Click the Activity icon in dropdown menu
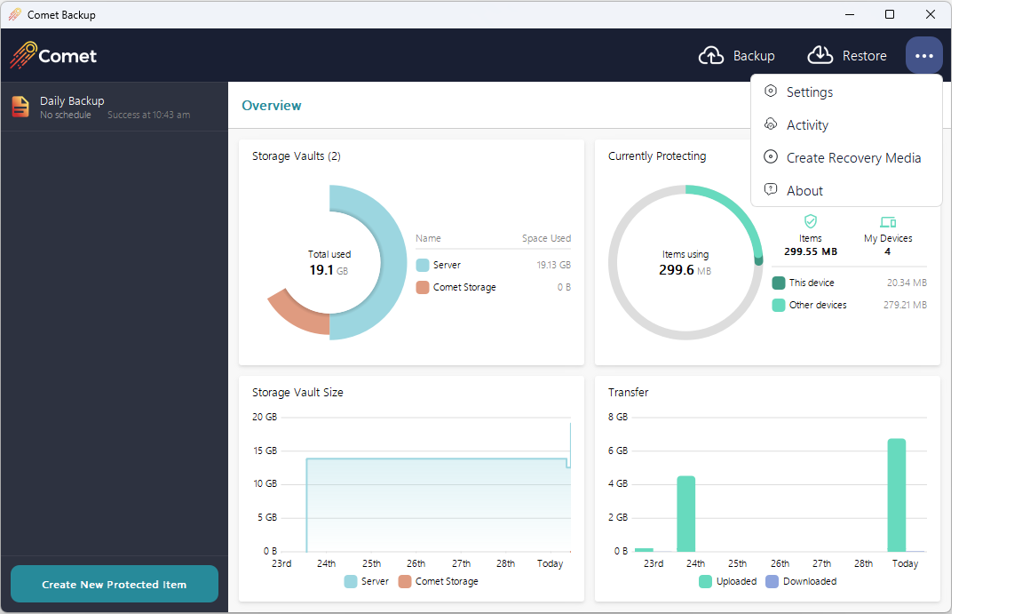 click(x=771, y=124)
